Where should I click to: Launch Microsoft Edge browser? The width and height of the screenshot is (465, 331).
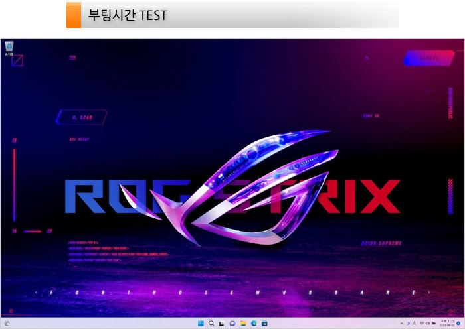point(254,323)
